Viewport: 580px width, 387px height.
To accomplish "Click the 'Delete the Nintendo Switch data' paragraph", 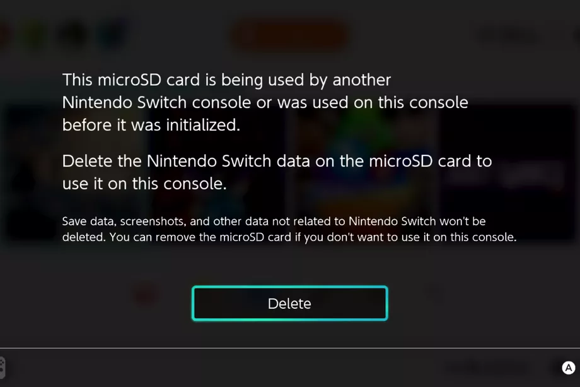I will tap(277, 172).
